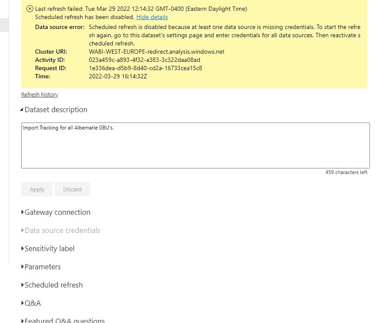Expand the Sensitivity label section
Screen dimensions: 376x323
[x=48, y=249]
